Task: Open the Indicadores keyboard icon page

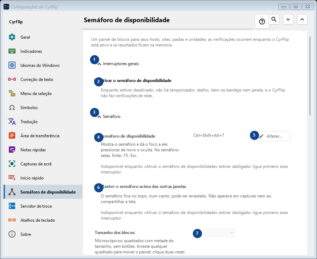Action: pos(12,51)
